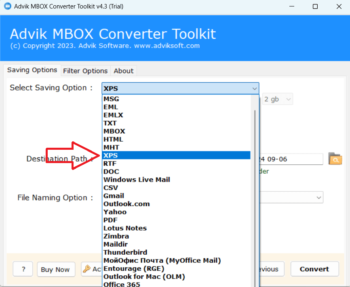Switch to the Filter Options tab
This screenshot has height=287, width=350.
[86, 71]
